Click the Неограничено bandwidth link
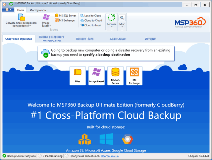The height and width of the screenshot is (160, 212). coord(110,156)
